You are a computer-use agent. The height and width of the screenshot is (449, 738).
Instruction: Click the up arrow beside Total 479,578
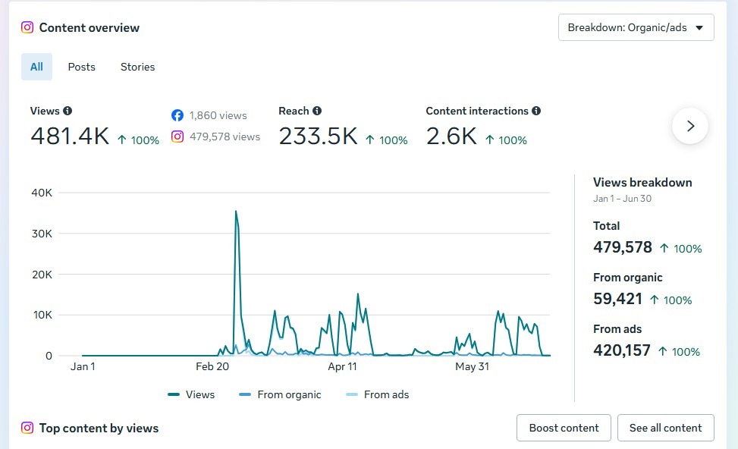pos(664,248)
